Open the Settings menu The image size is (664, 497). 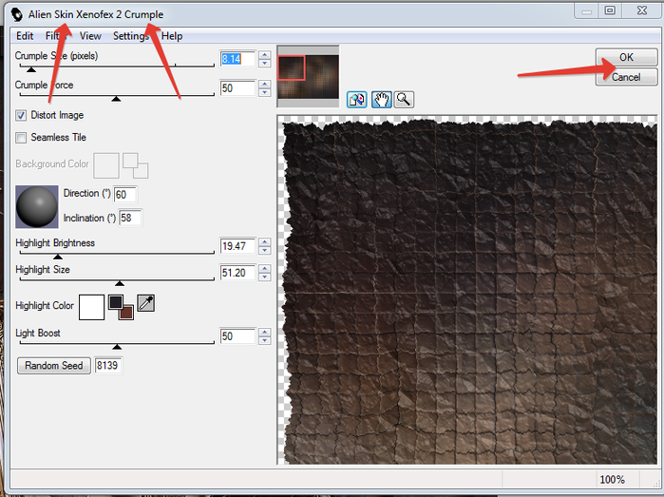pyautogui.click(x=131, y=36)
